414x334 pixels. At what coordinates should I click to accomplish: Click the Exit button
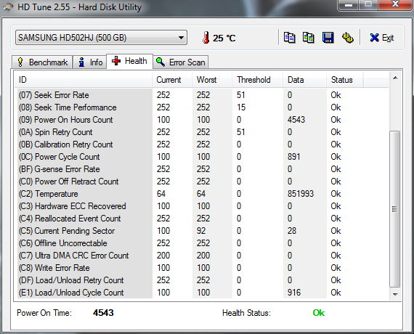pos(382,38)
